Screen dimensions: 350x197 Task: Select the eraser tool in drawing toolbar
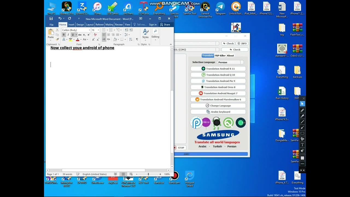pos(302,150)
